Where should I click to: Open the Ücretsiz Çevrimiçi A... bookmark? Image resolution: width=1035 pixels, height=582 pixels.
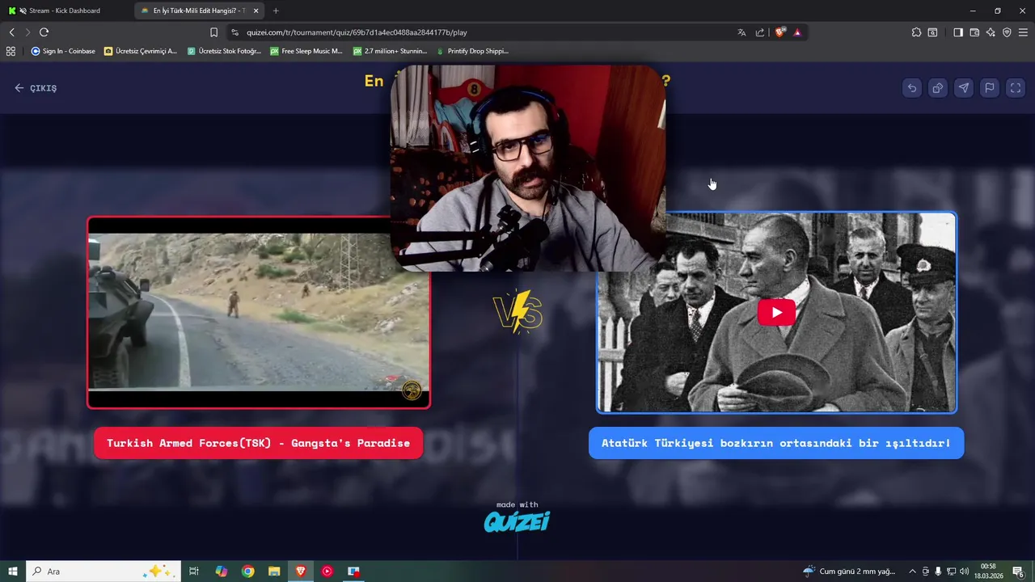(x=141, y=51)
